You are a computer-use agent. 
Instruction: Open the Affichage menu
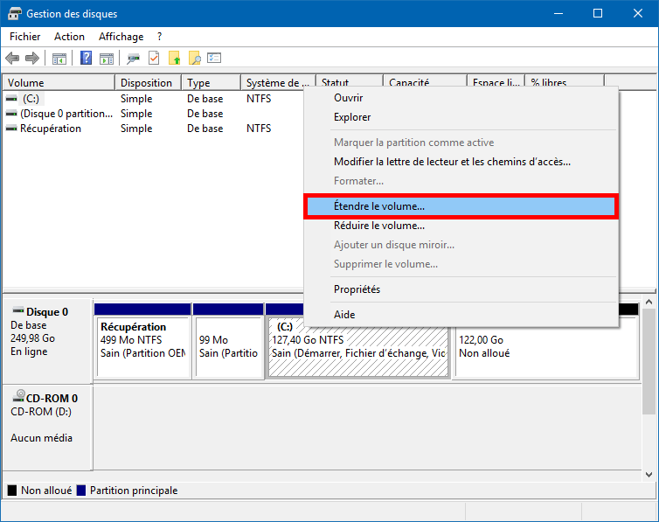[x=121, y=37]
